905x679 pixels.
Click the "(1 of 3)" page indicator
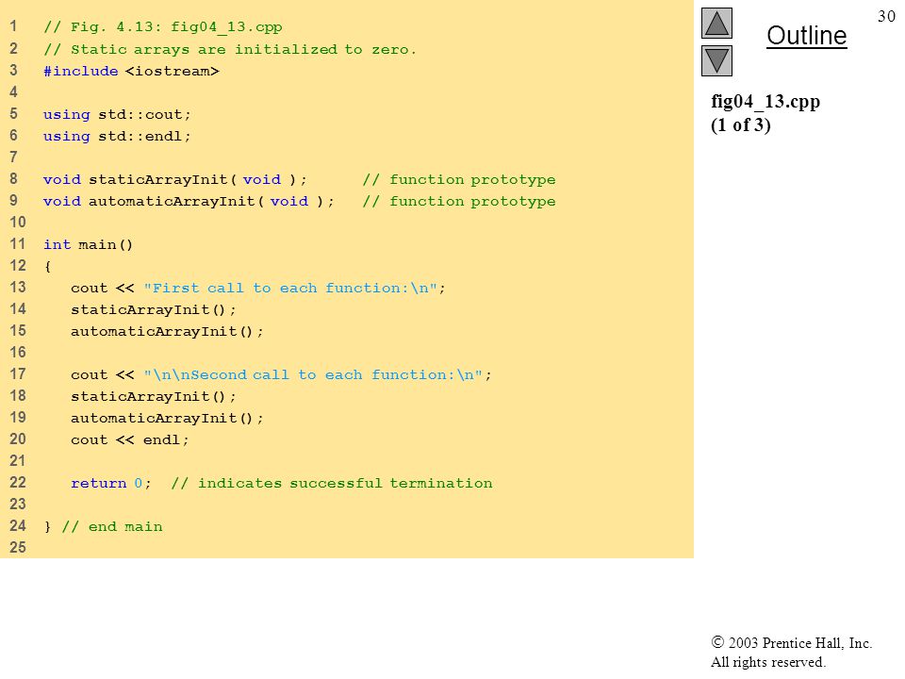pyautogui.click(x=741, y=124)
